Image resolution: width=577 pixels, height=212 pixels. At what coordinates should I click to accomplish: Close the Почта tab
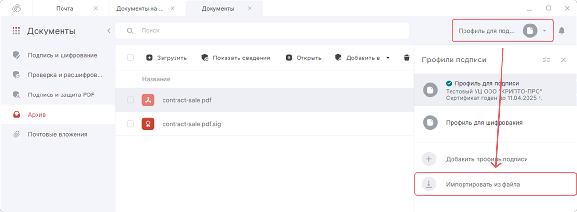pos(95,9)
